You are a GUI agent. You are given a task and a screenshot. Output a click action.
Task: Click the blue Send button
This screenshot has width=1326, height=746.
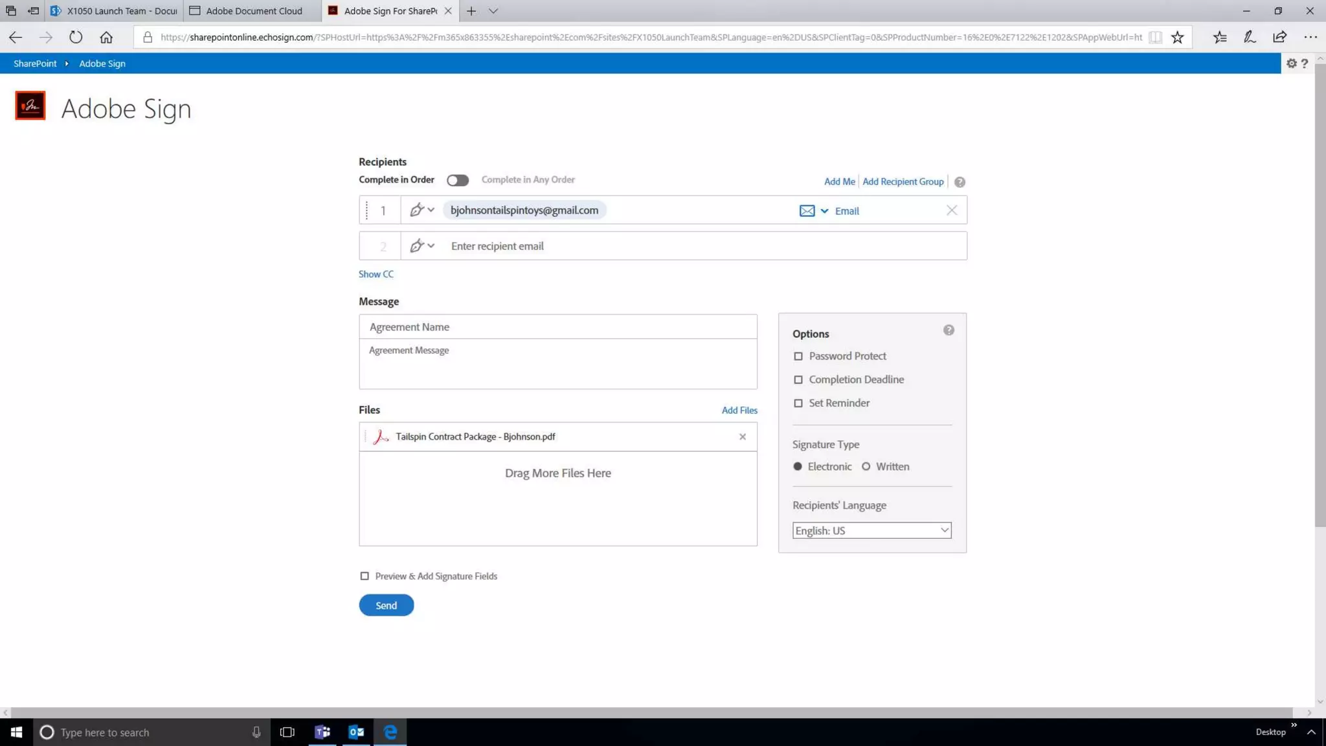click(x=386, y=605)
